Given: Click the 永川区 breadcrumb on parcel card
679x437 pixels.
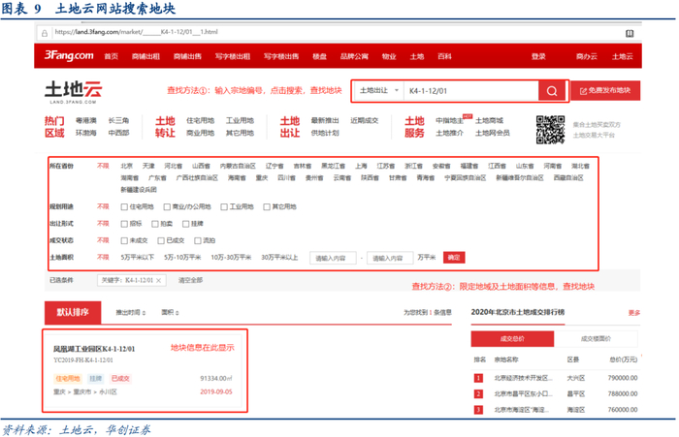Looking at the screenshot, I should (108, 392).
